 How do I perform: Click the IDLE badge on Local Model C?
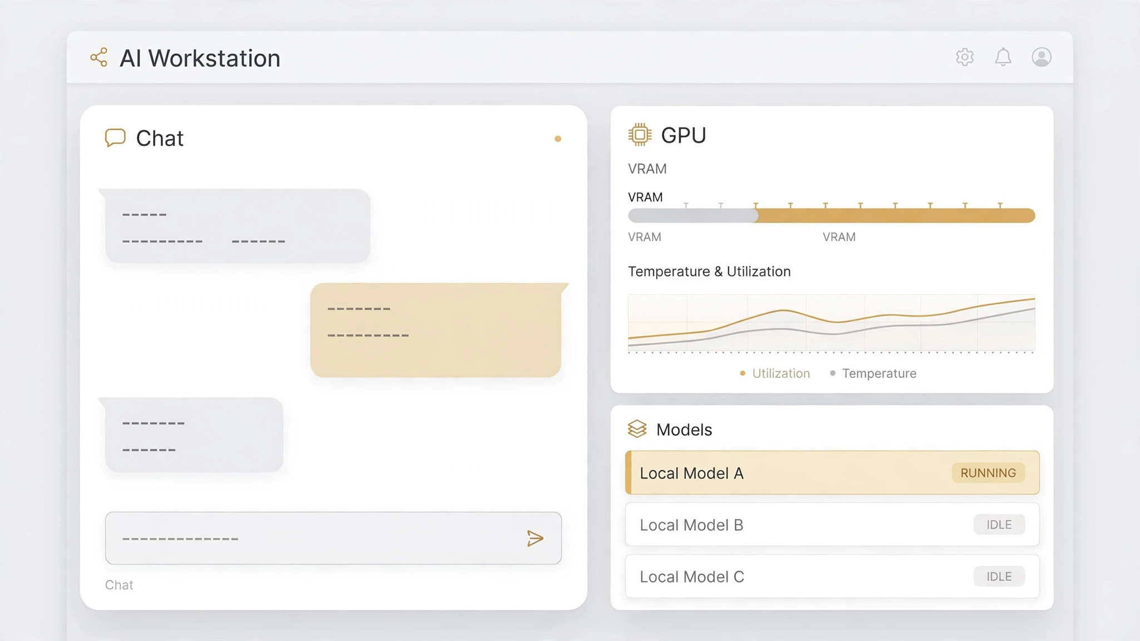click(x=999, y=576)
